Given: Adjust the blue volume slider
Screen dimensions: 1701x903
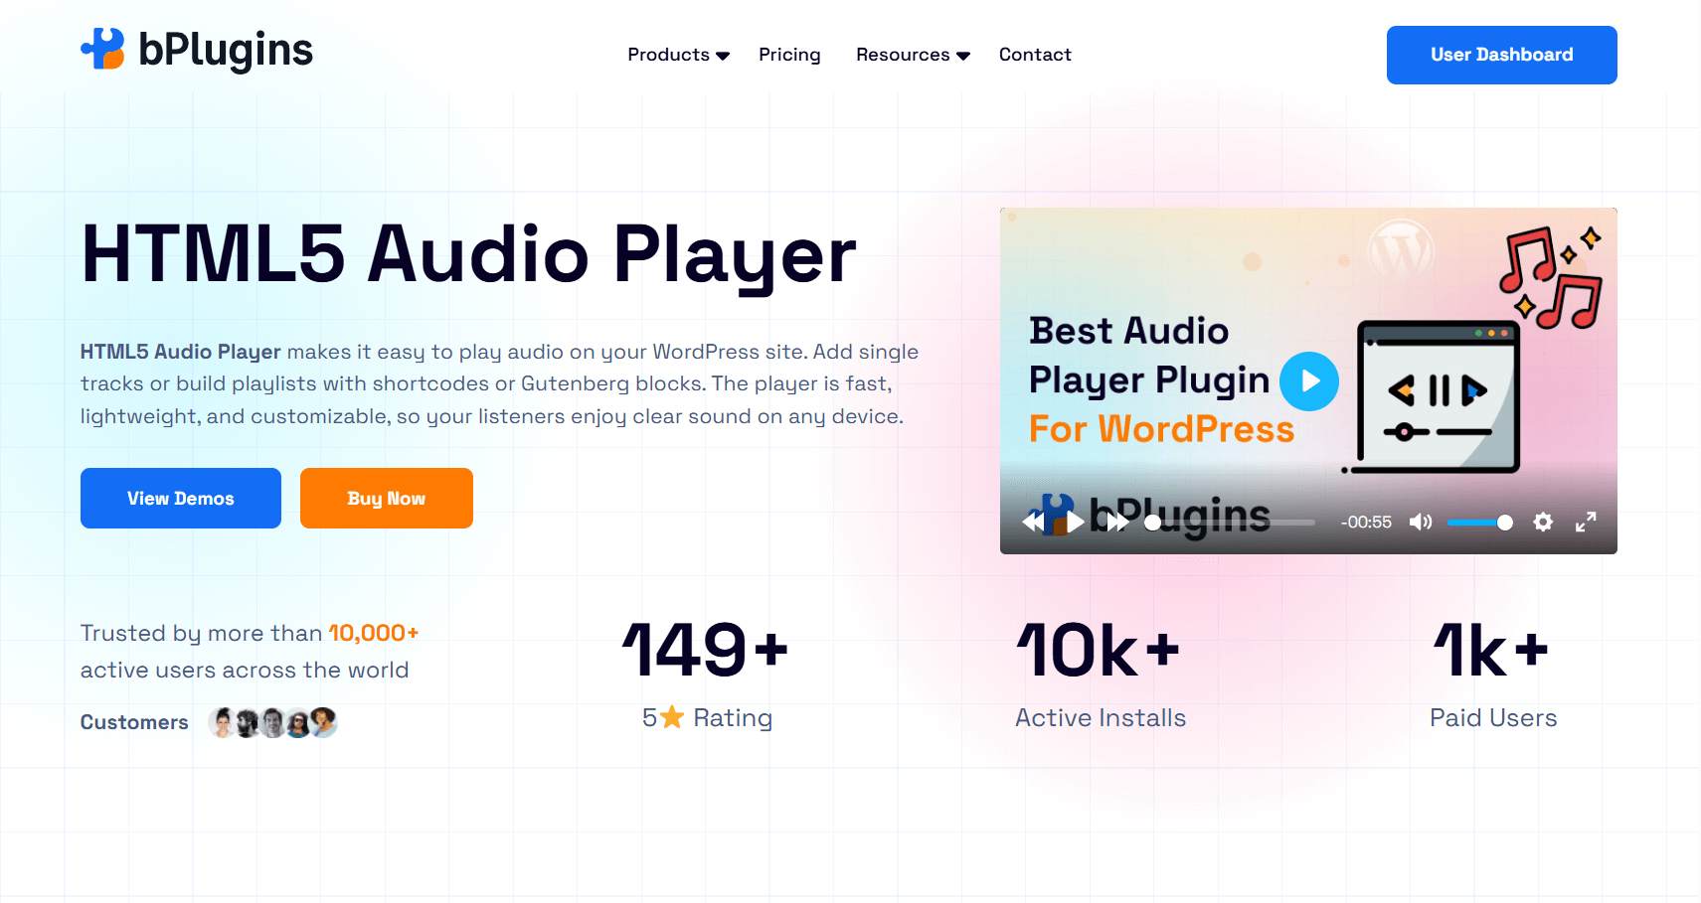Looking at the screenshot, I should pyautogui.click(x=1479, y=523).
